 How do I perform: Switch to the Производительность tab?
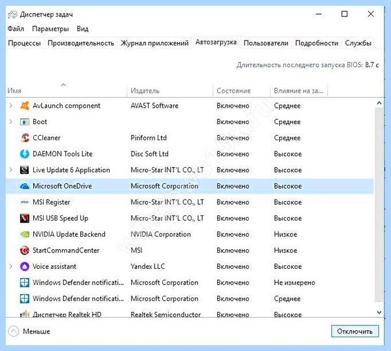click(x=81, y=43)
